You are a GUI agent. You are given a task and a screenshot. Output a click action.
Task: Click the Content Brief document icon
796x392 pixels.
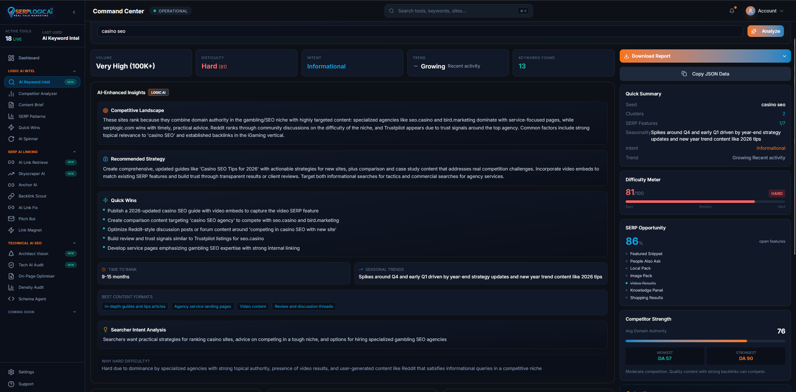click(x=11, y=105)
